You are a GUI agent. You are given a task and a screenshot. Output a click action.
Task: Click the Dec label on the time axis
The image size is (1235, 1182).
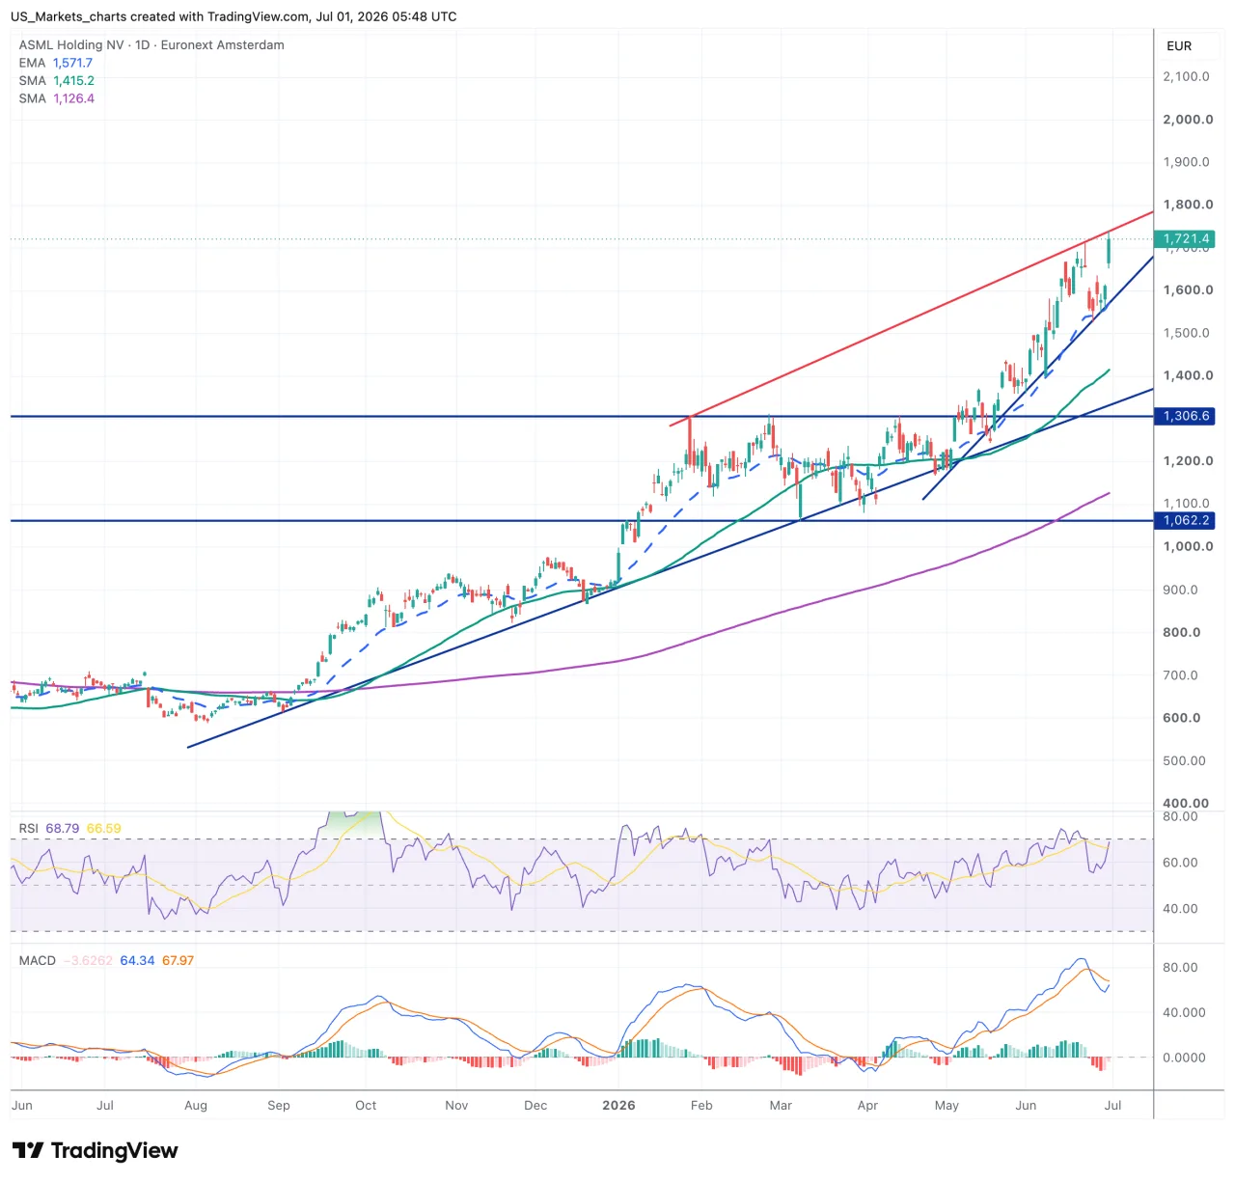tap(535, 1106)
